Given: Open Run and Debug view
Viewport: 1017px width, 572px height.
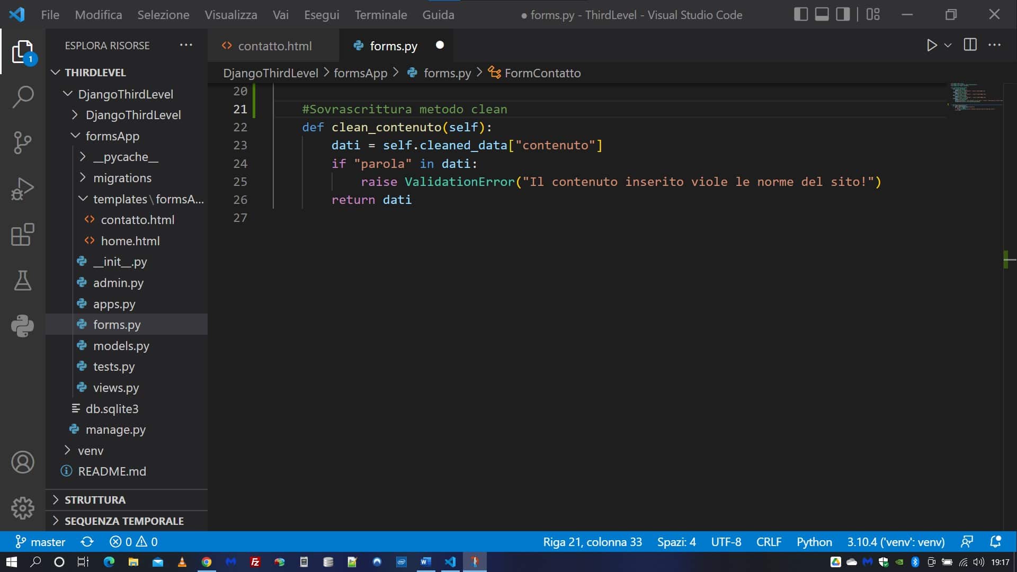Looking at the screenshot, I should coord(23,189).
